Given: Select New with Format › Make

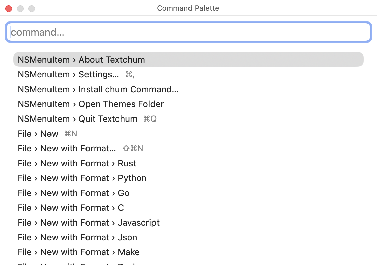Looking at the screenshot, I should point(188,252).
